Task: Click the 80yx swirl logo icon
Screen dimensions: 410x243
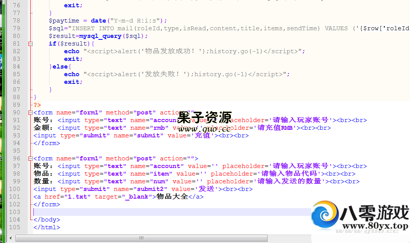Action: (325, 217)
